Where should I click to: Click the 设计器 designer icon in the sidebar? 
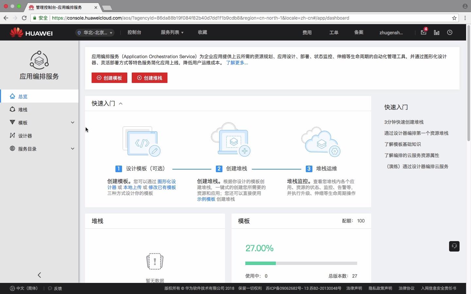click(12, 135)
